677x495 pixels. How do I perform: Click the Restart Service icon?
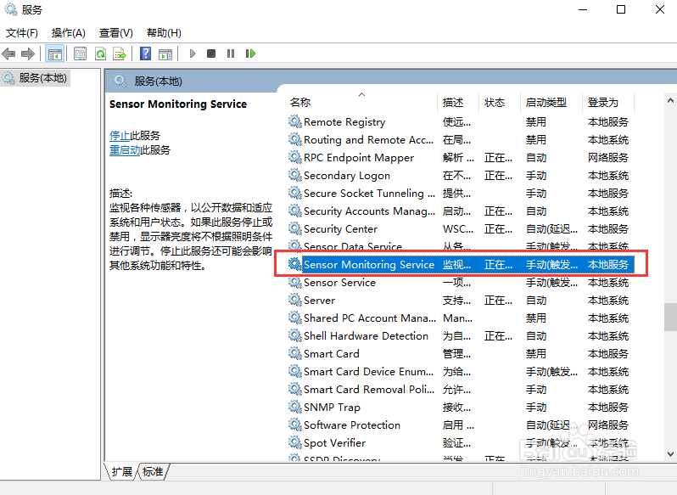coord(250,53)
